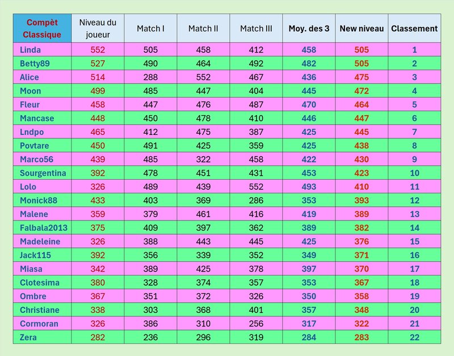Click player name 'Moon'

coord(31,91)
